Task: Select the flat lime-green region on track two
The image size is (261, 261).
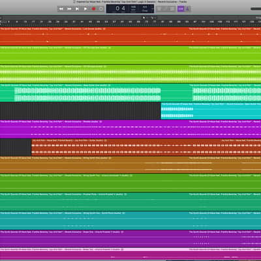Action: coord(94,55)
